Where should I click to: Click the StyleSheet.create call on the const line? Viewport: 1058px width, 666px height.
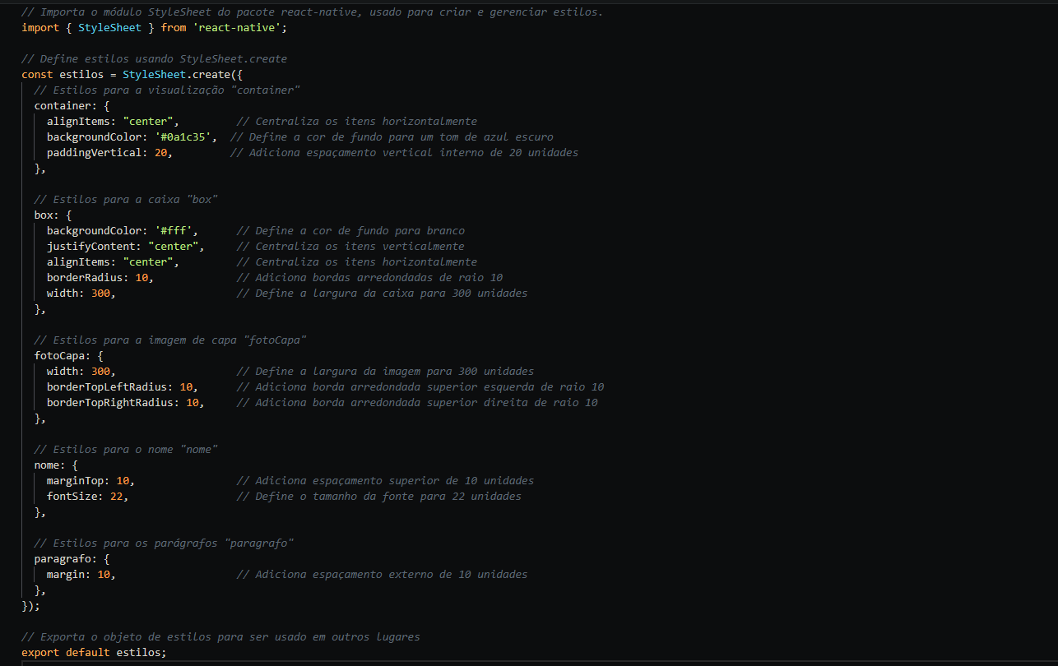[176, 74]
